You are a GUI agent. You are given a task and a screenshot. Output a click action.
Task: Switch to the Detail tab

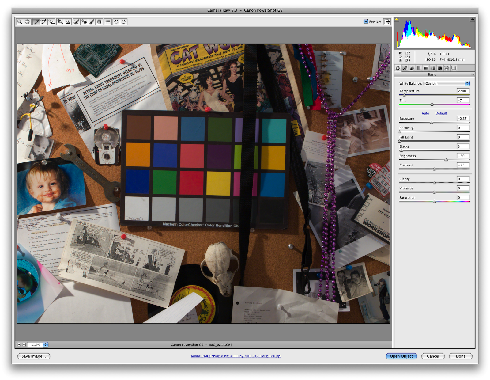pyautogui.click(x=412, y=68)
